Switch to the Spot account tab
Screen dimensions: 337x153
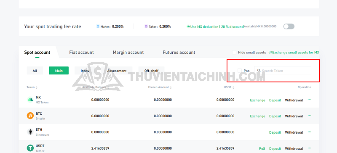click(x=37, y=52)
